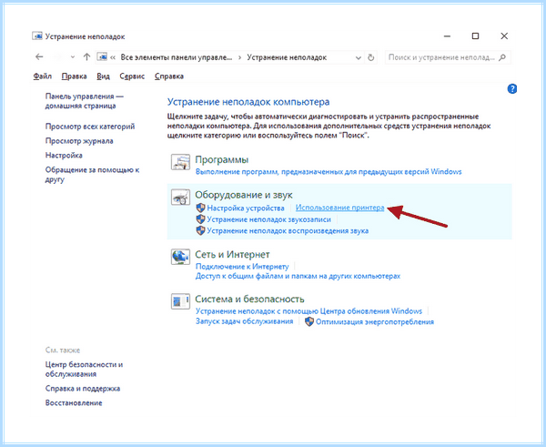The width and height of the screenshot is (546, 447).
Task: Minimize the Устранение неполадок window
Action: pos(447,36)
